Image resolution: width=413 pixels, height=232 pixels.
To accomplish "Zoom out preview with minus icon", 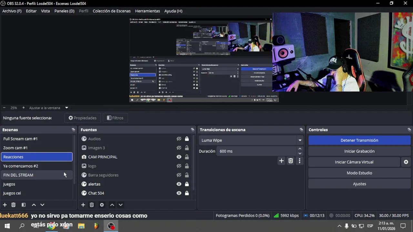I will [4, 108].
